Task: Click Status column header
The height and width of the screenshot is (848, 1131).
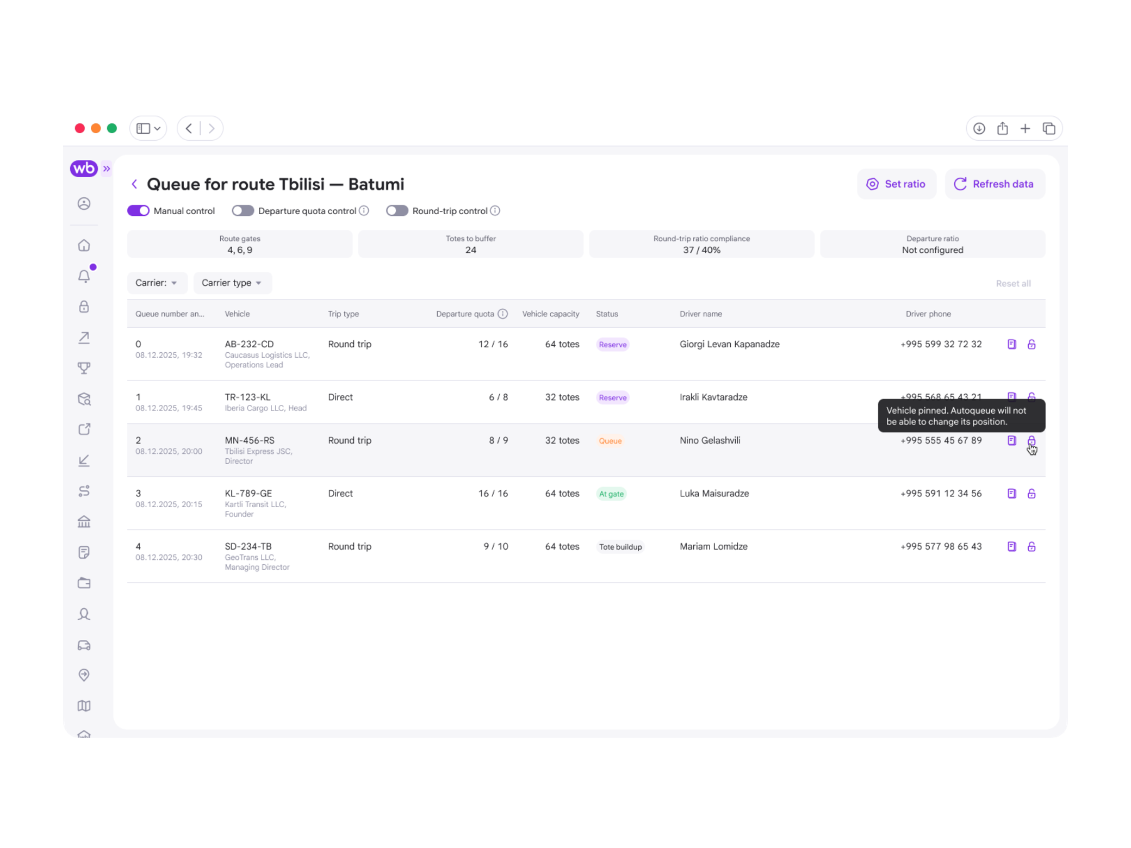Action: coord(607,314)
